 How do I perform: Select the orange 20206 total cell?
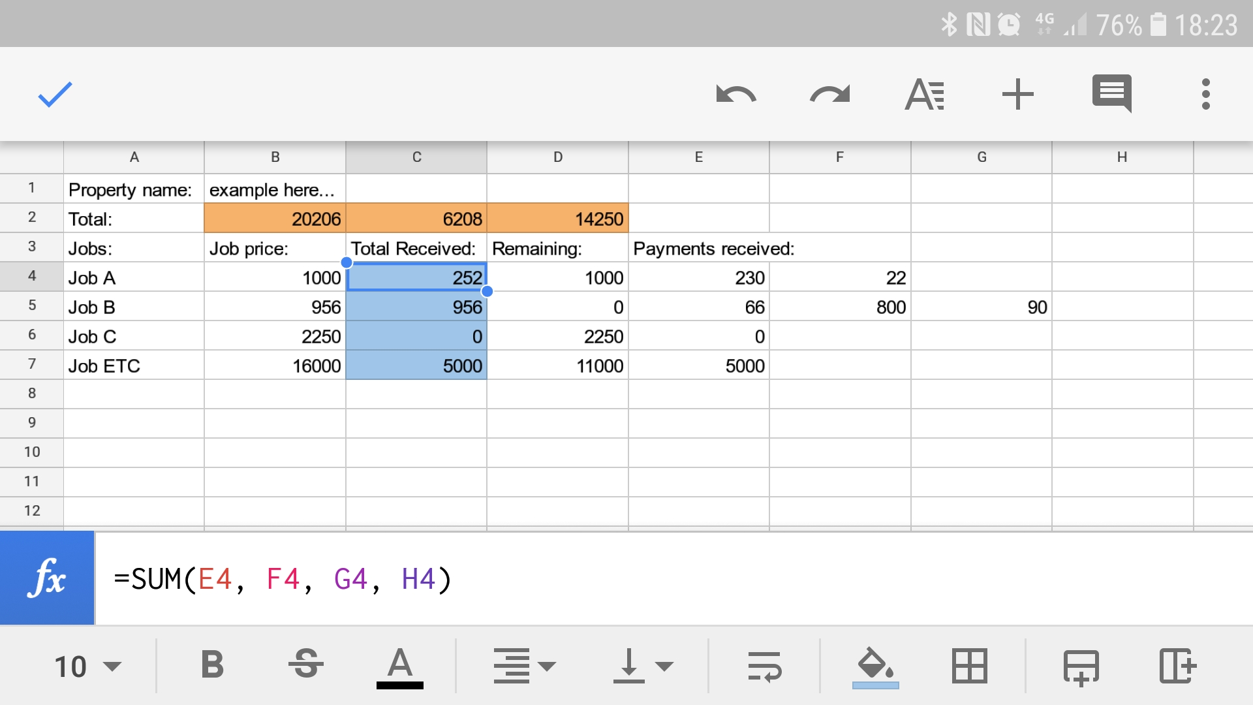coord(275,218)
